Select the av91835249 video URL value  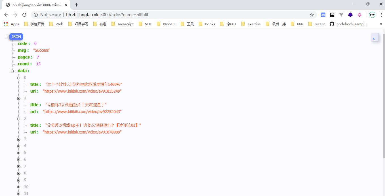click(82, 91)
